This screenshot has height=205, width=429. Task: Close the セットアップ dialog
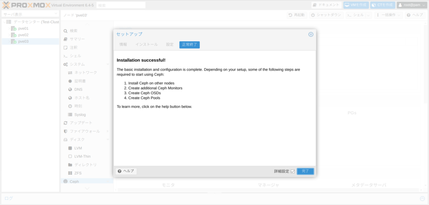click(x=311, y=34)
